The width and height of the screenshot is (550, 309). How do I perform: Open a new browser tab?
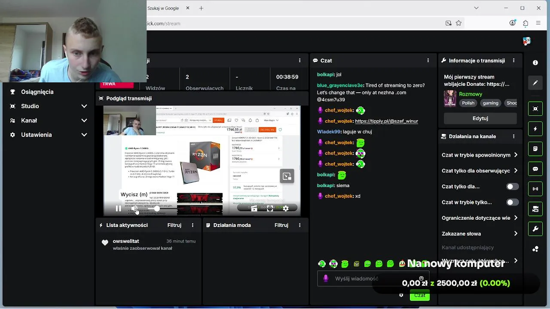201,8
